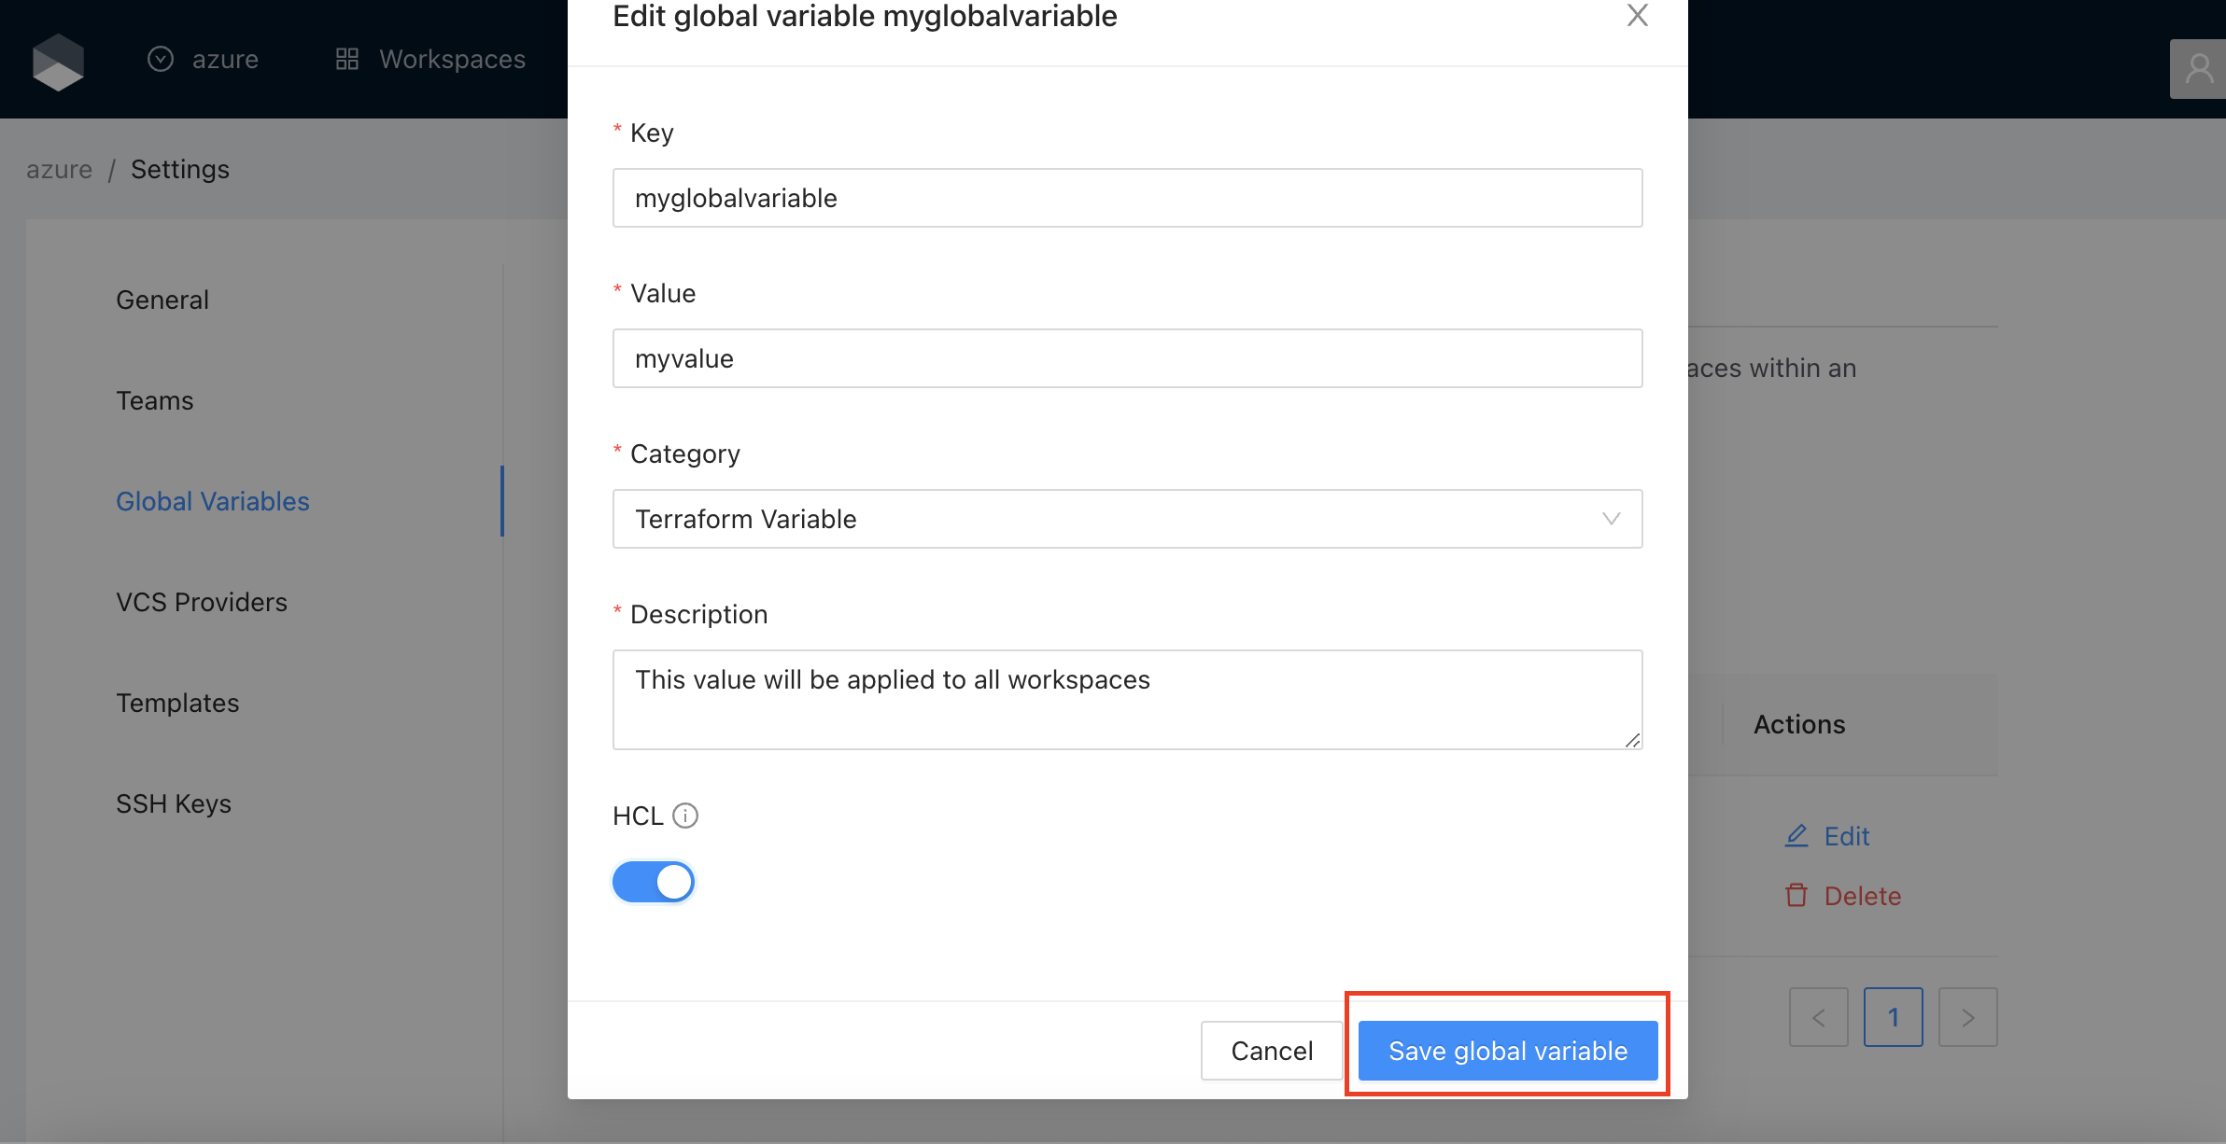Click the Edit pencil icon
Image resolution: width=2226 pixels, height=1144 pixels.
point(1796,835)
